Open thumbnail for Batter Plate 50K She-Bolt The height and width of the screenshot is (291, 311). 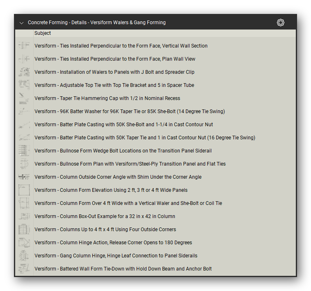(24, 125)
